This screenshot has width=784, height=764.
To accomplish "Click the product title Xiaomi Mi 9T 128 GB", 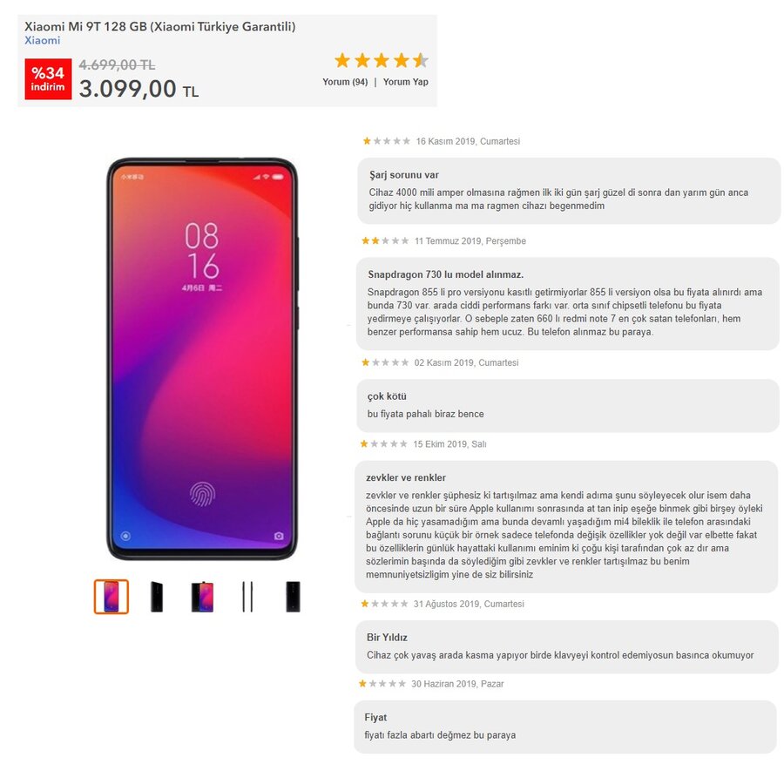I will [160, 26].
